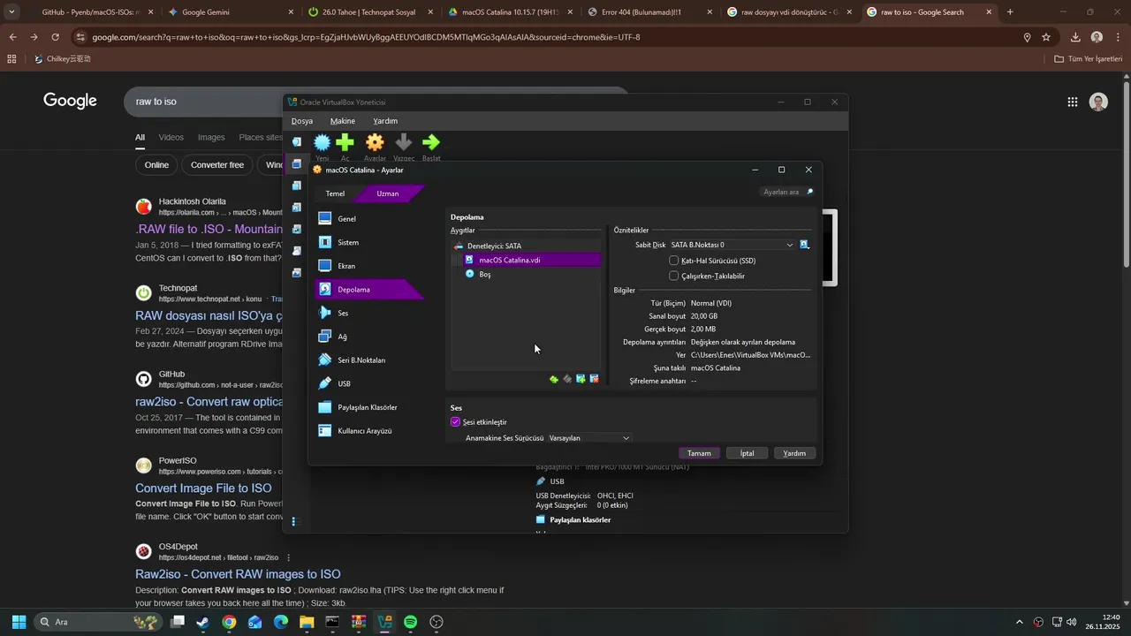The width and height of the screenshot is (1131, 636).
Task: Confirm settings with the Tamam button
Action: [699, 453]
